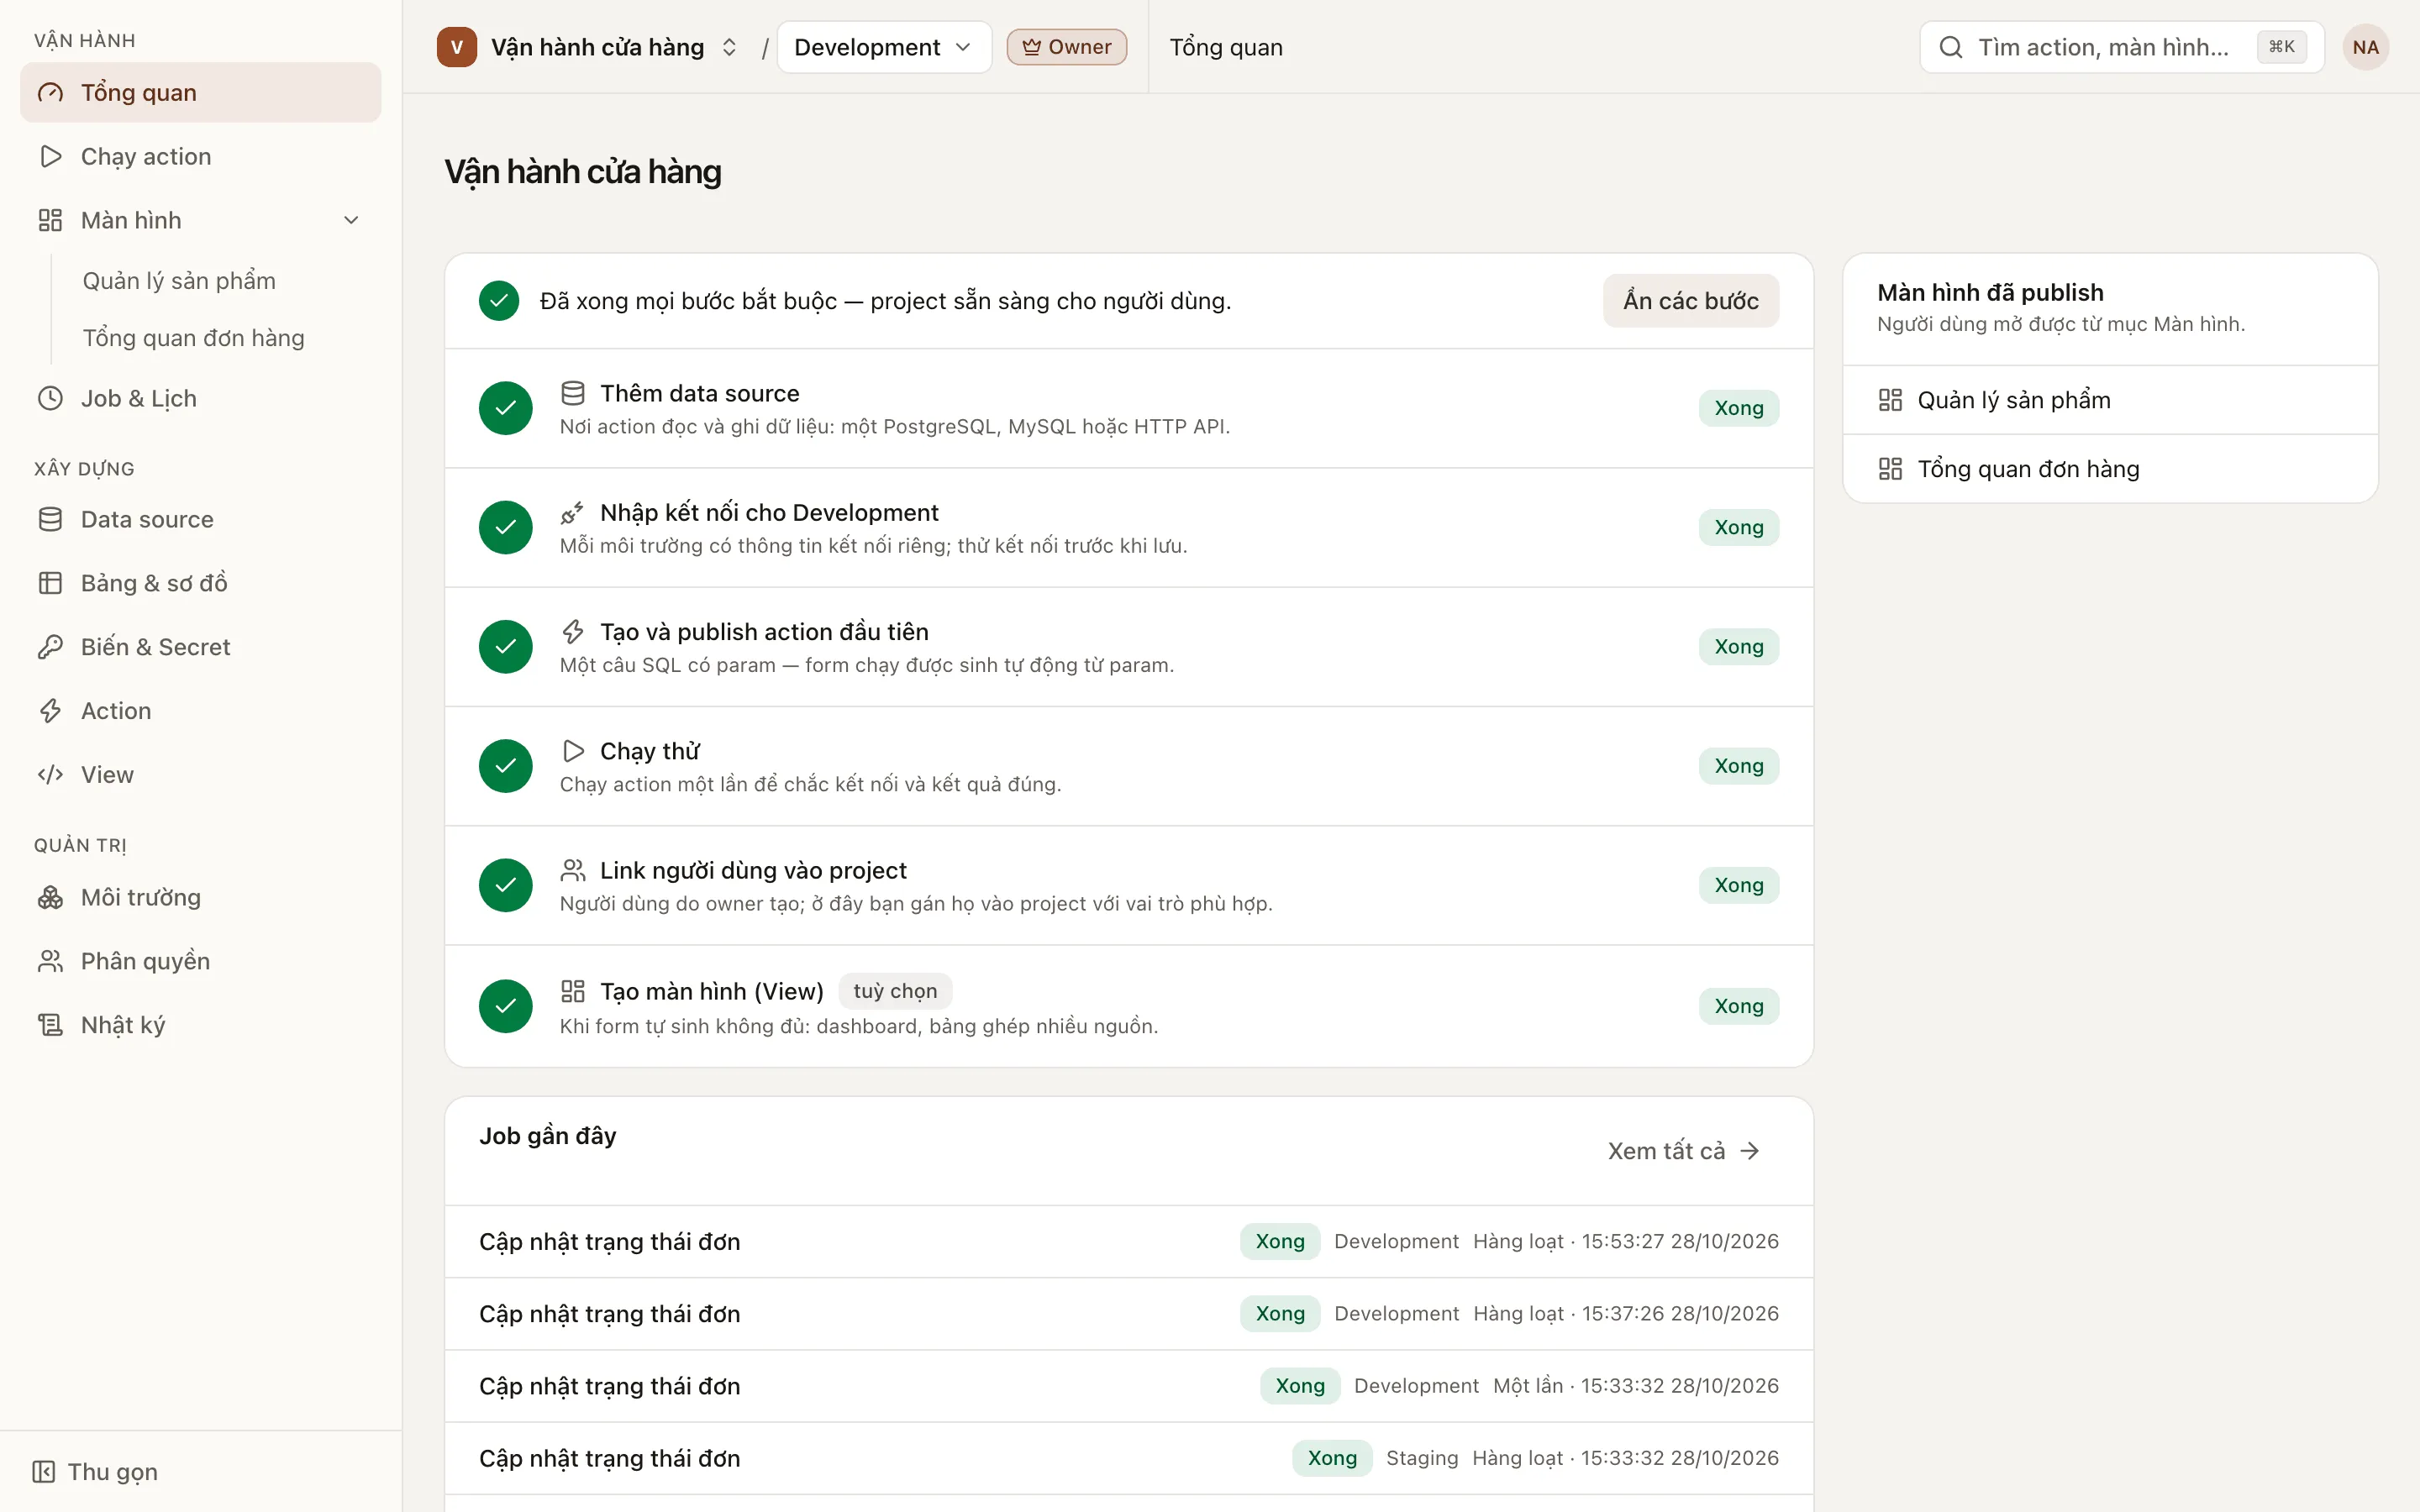Click the Môi trường icon

(x=50, y=897)
